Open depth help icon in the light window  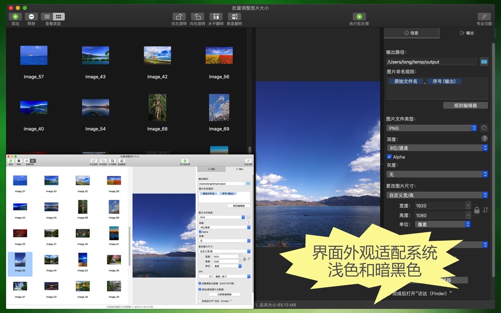tap(248, 222)
